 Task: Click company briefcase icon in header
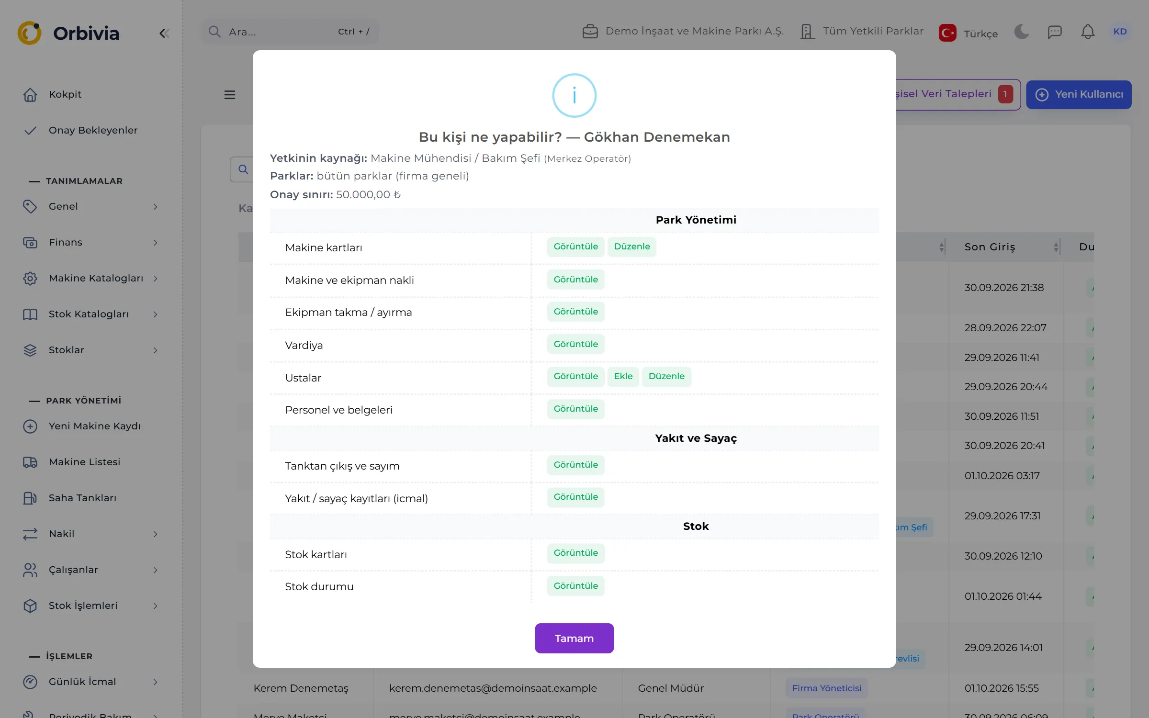(590, 32)
